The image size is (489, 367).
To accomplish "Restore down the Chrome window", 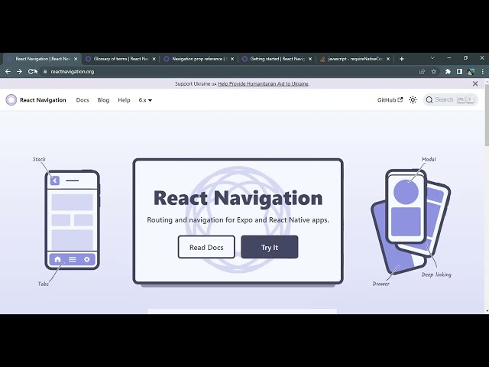I will (465, 58).
